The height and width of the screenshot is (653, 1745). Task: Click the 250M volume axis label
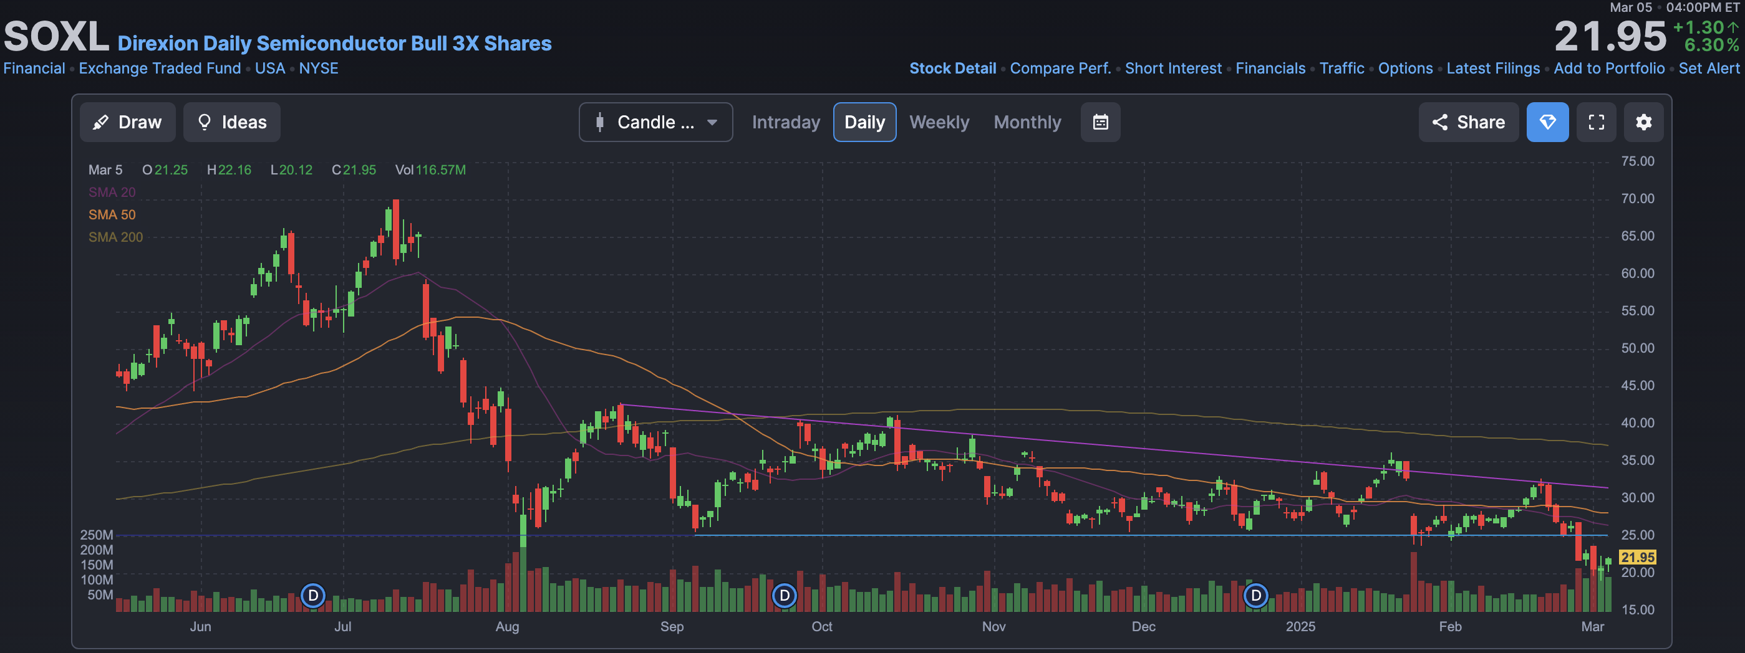point(96,535)
